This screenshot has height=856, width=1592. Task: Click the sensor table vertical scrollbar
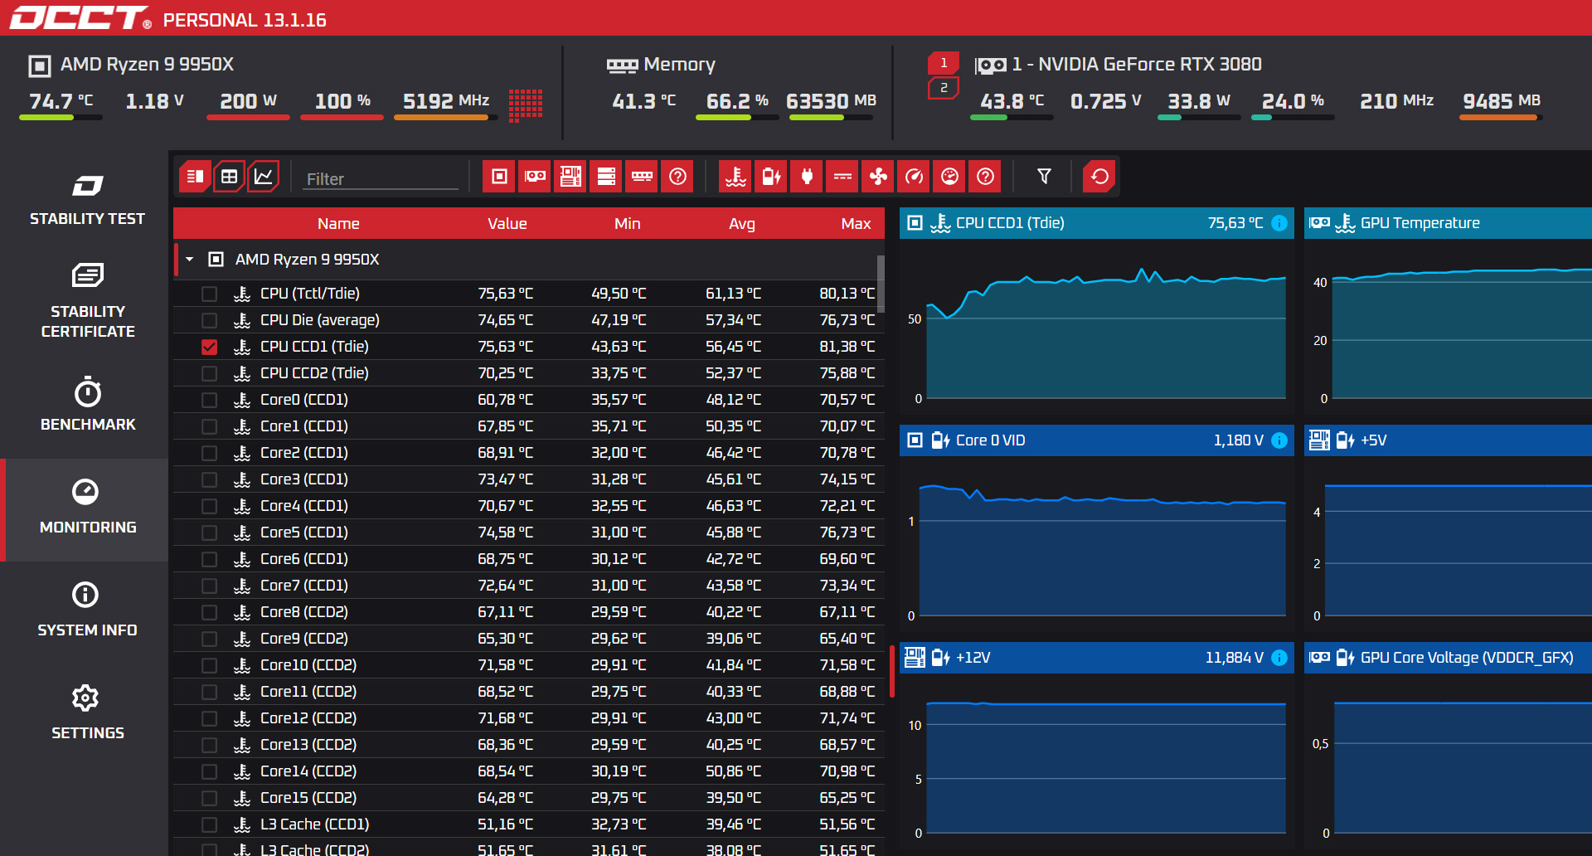pos(881,284)
